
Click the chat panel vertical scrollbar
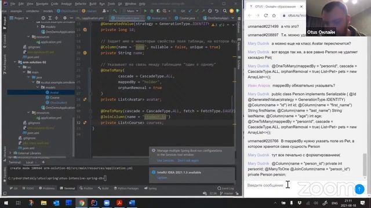(x=365, y=165)
